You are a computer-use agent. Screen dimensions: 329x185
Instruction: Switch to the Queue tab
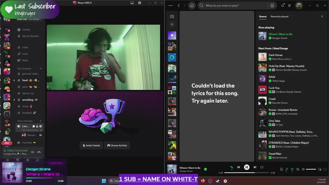[x=263, y=16]
